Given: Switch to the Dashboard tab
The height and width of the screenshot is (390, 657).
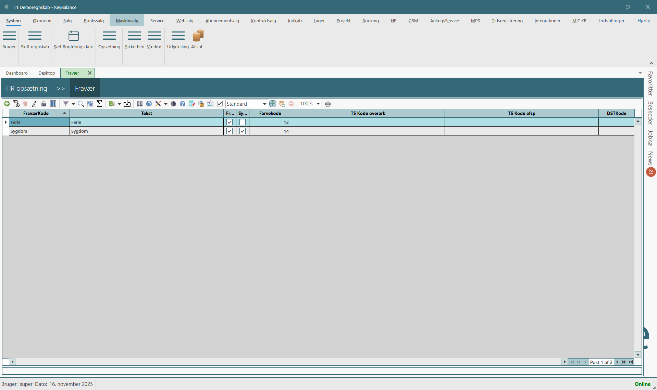Looking at the screenshot, I should pos(17,73).
